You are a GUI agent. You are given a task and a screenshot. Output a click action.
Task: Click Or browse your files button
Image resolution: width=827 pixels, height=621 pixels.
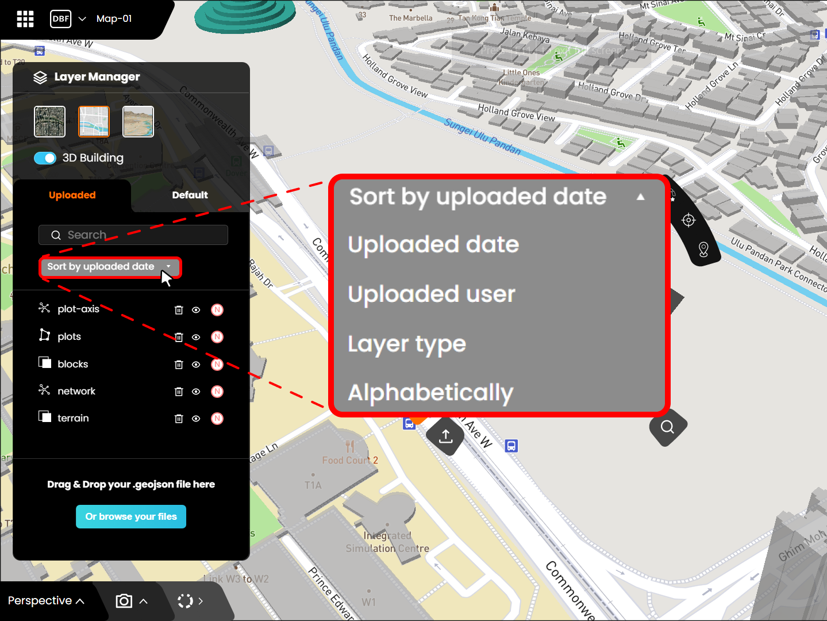pyautogui.click(x=131, y=516)
